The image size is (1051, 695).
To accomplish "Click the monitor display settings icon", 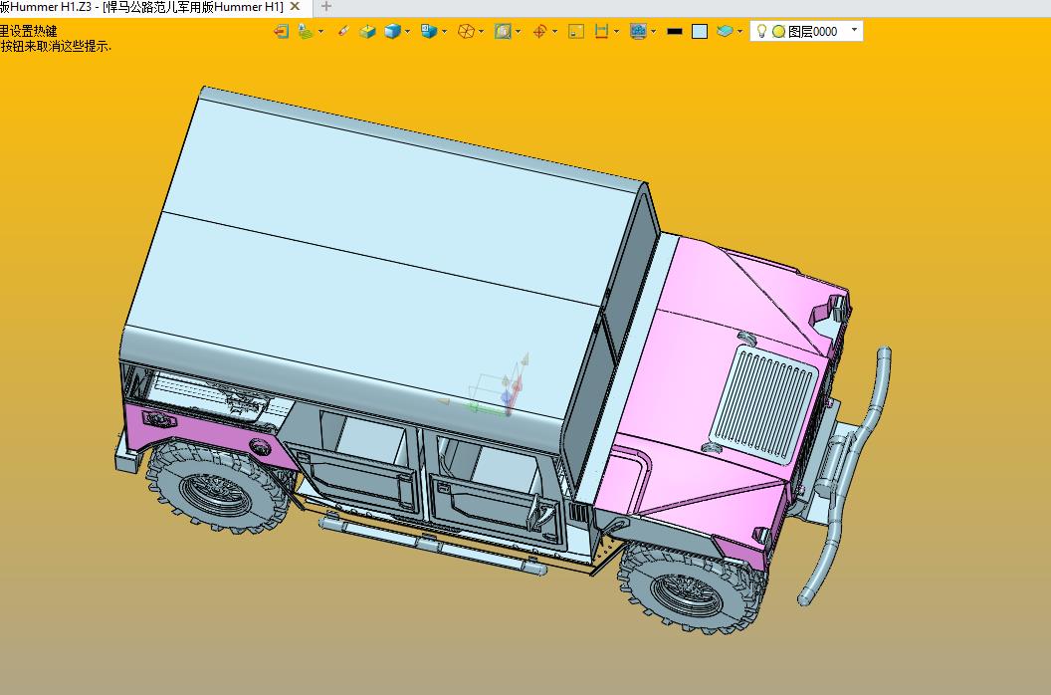I will coord(638,31).
